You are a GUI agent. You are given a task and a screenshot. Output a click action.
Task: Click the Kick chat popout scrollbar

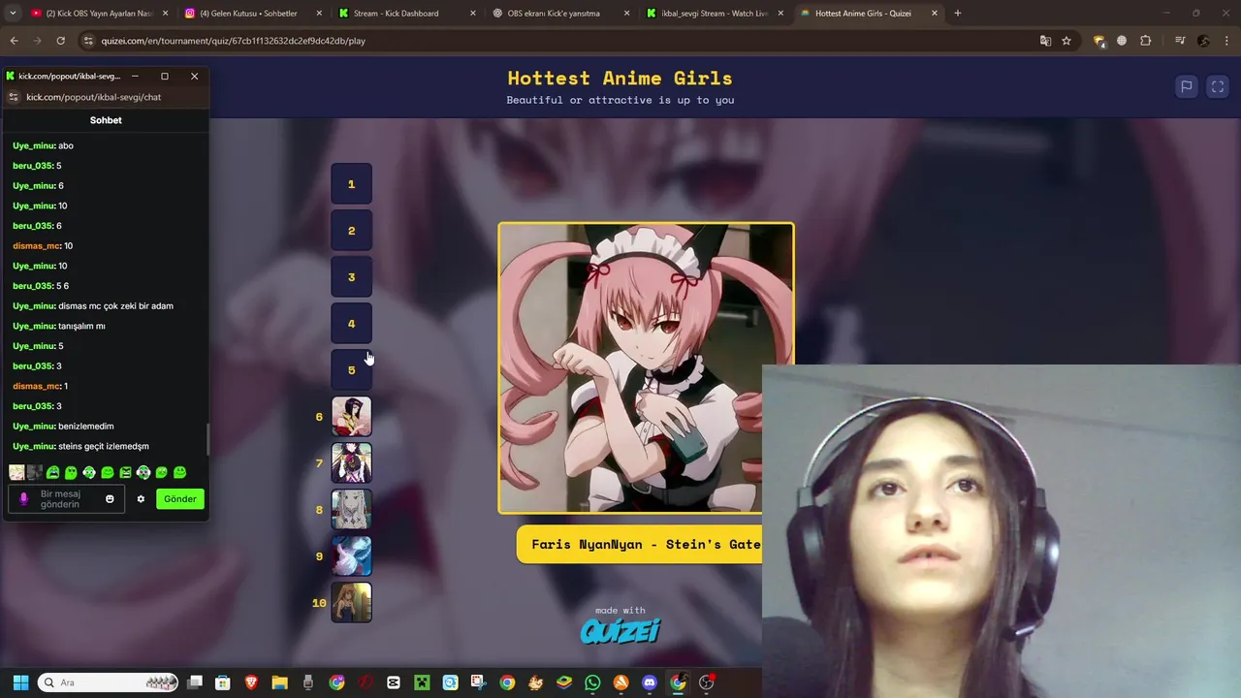pyautogui.click(x=207, y=439)
